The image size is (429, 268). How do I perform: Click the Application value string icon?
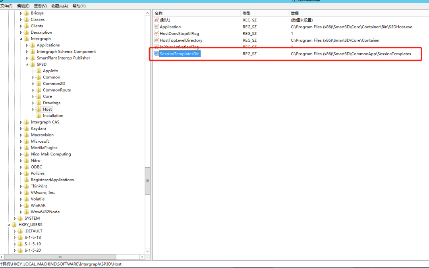(157, 27)
